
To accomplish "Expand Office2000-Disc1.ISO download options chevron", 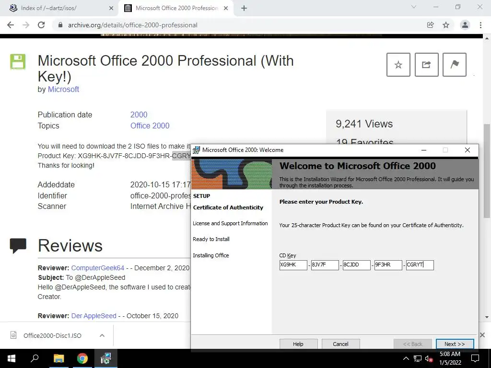I will click(102, 335).
